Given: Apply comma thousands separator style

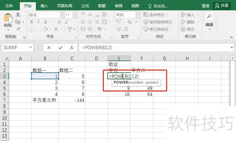Looking at the screenshot, I should pos(136,22).
